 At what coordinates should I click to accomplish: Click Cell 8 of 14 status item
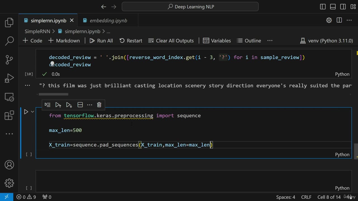click(x=329, y=197)
